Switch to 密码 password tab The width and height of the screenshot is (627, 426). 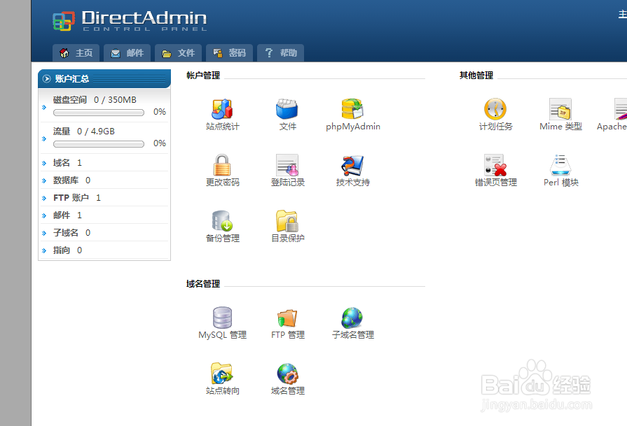(230, 52)
